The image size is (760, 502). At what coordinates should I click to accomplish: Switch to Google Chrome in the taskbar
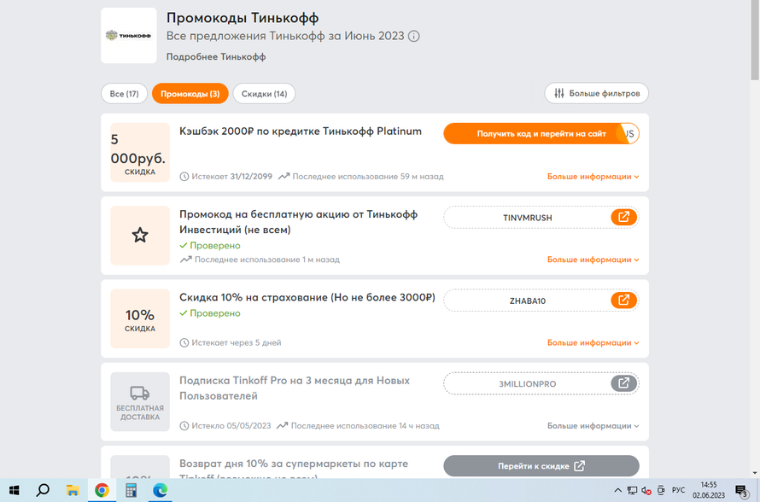[102, 490]
